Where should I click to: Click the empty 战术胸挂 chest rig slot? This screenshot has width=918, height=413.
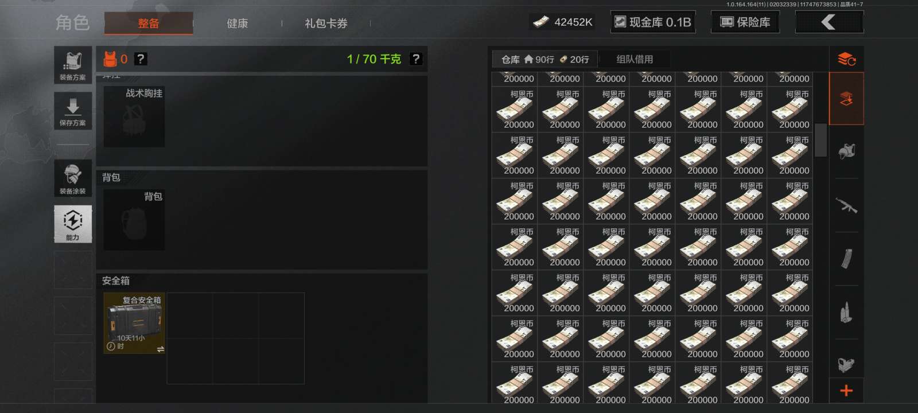coord(134,116)
